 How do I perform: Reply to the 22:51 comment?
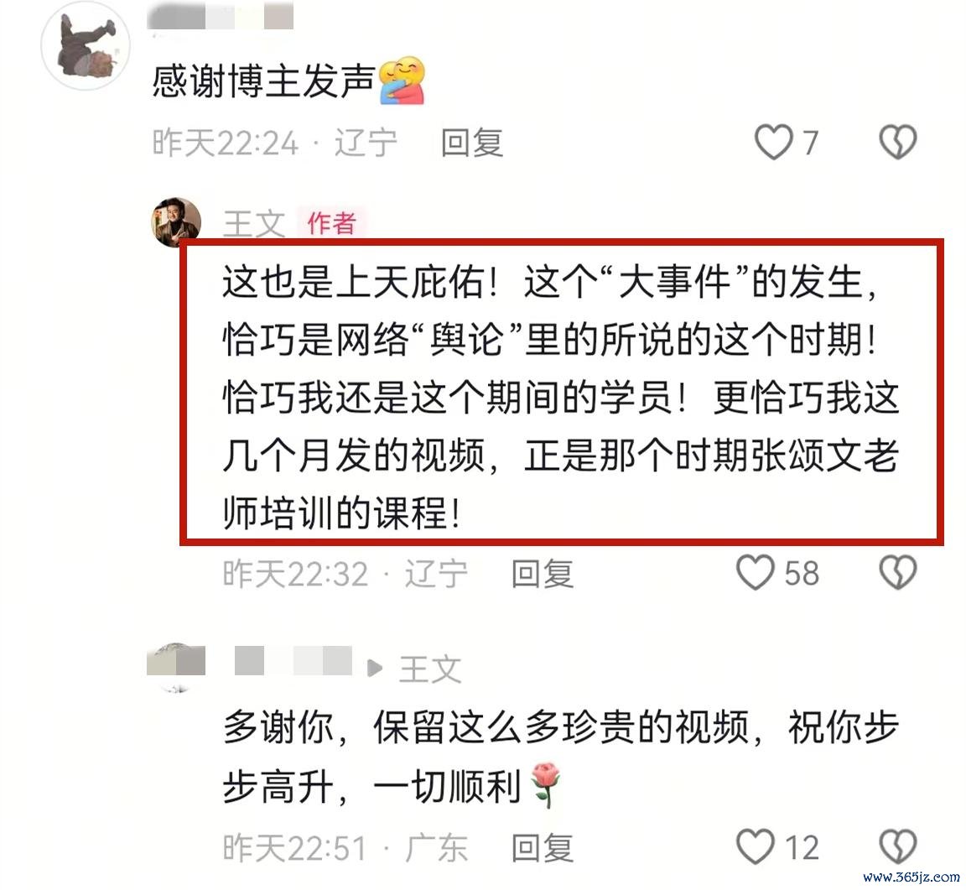(x=543, y=847)
